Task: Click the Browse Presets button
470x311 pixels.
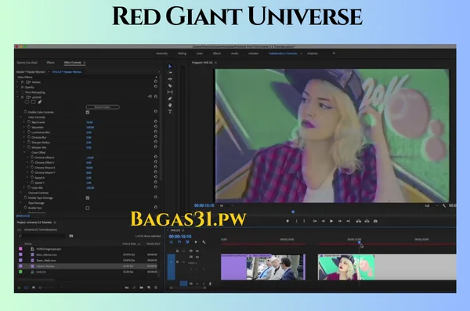Action: 103,107
